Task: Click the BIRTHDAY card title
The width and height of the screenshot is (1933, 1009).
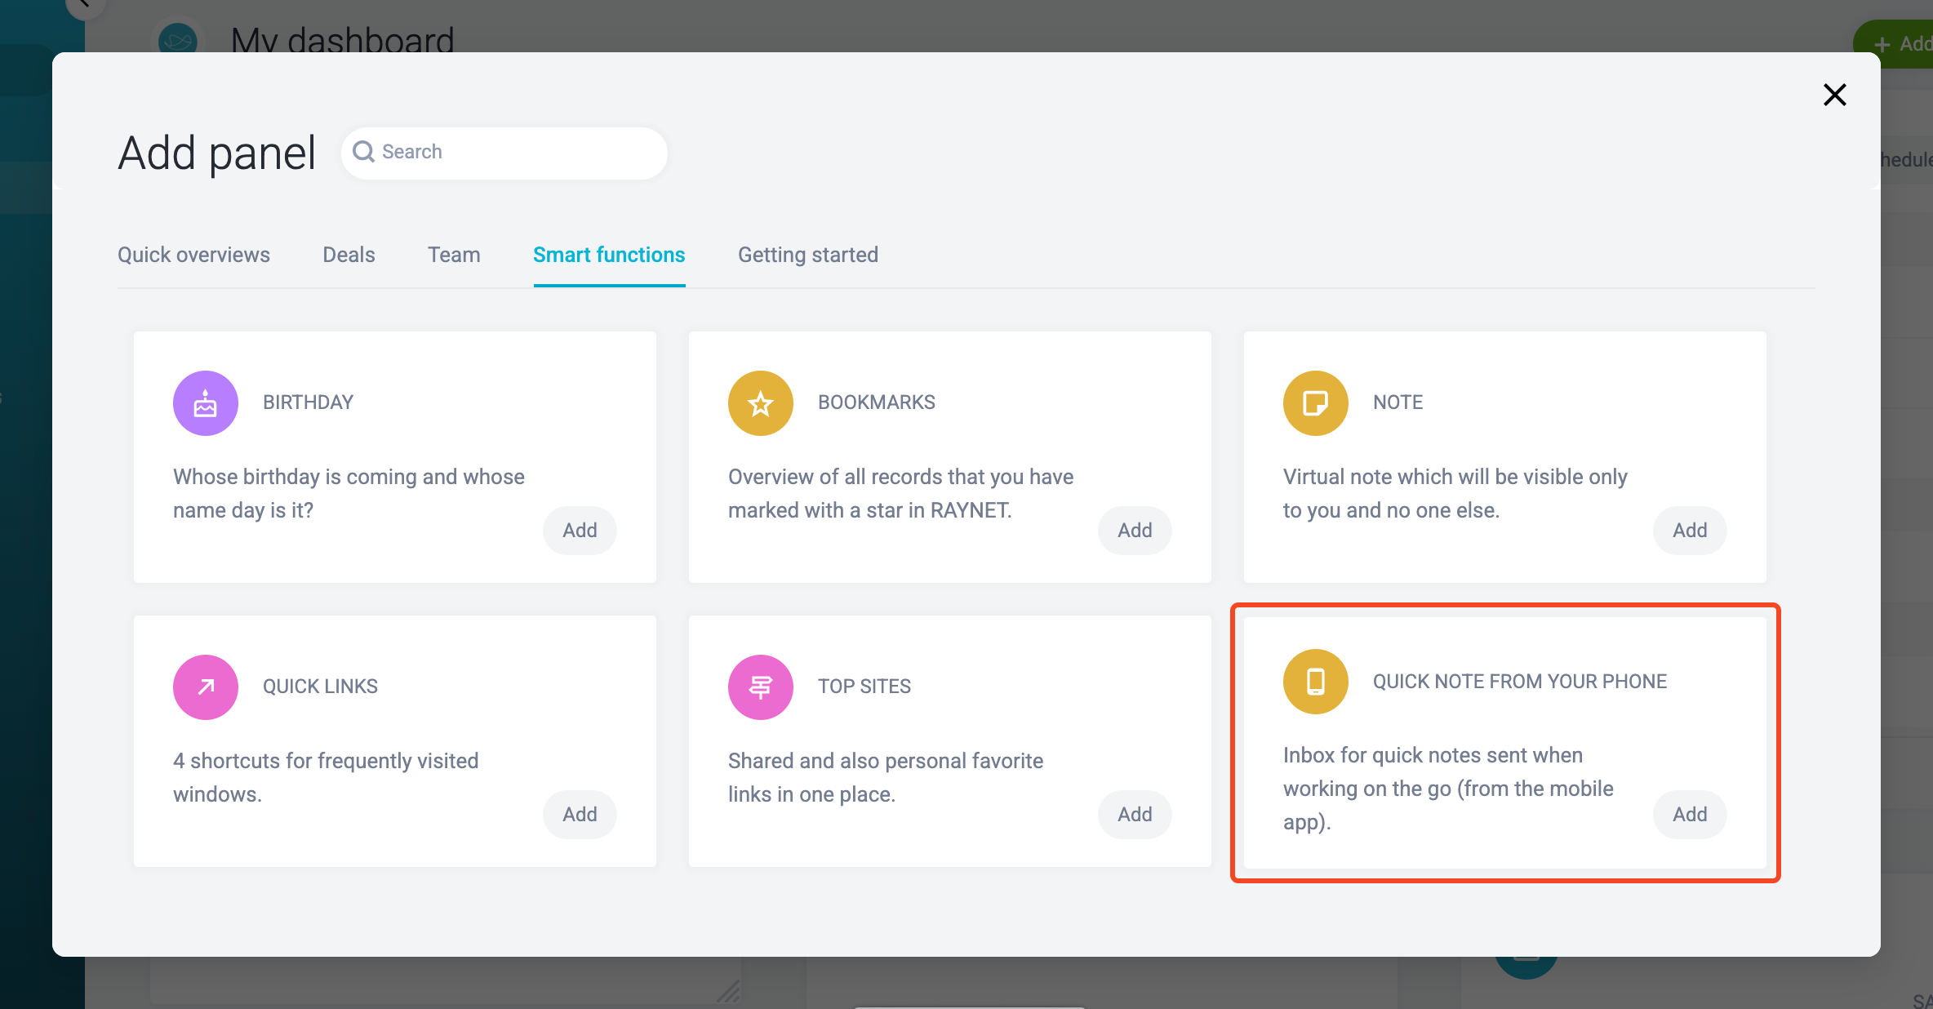Action: 308,402
